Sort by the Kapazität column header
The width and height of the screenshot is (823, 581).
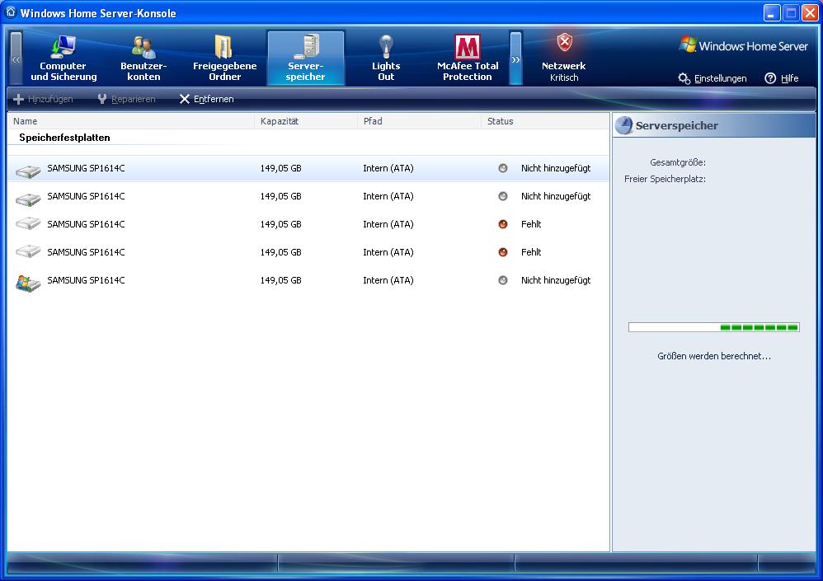click(x=306, y=121)
